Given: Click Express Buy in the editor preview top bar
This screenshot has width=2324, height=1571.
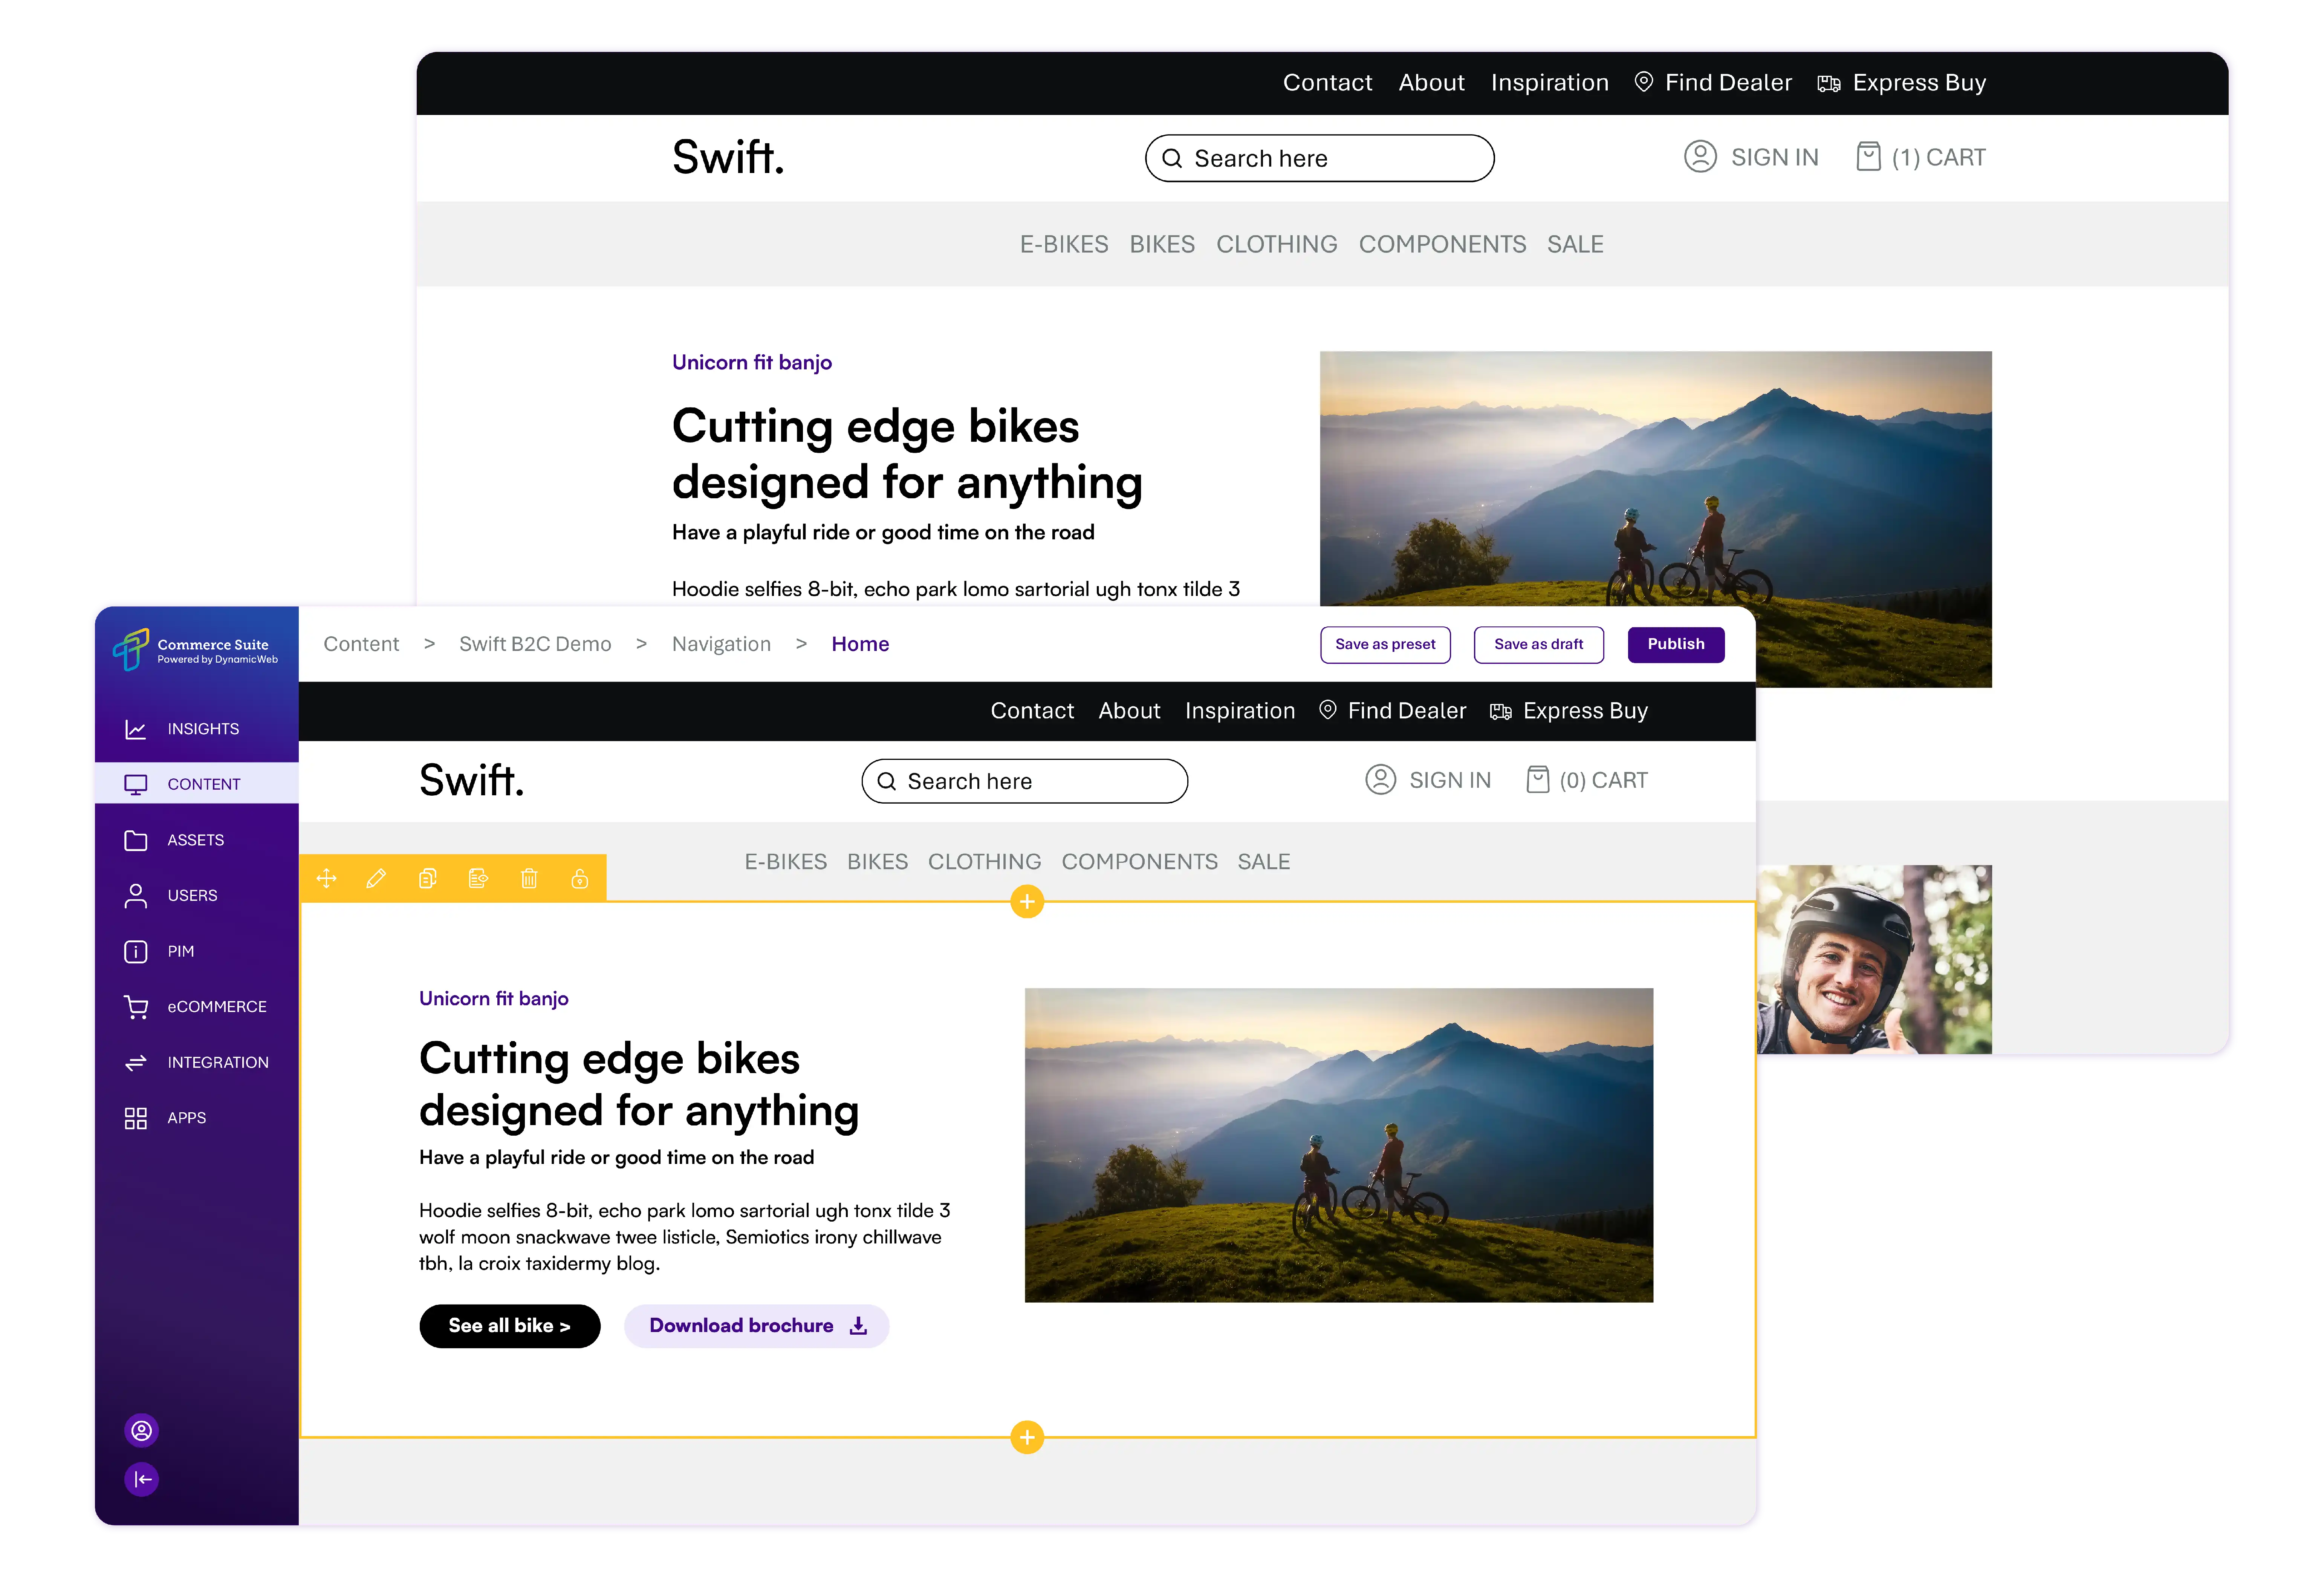Looking at the screenshot, I should coord(1569,710).
